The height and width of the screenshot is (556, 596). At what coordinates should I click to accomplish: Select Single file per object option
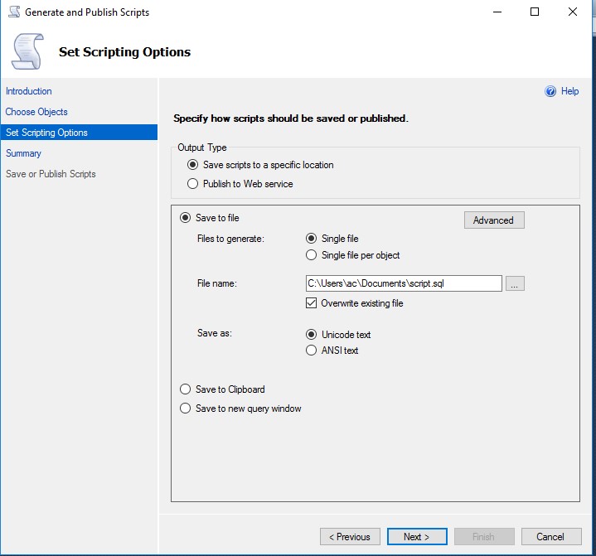tap(312, 255)
